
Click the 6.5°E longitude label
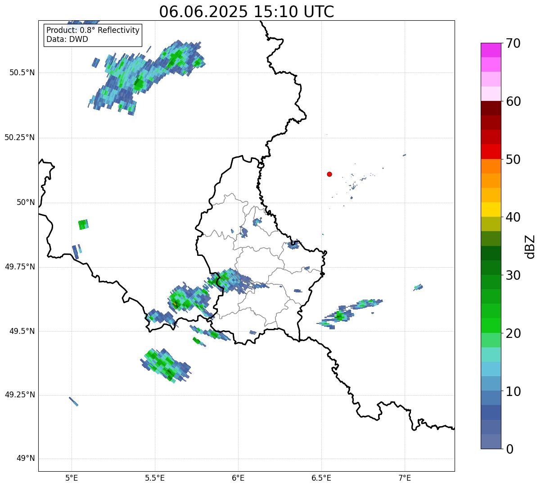[321, 478]
